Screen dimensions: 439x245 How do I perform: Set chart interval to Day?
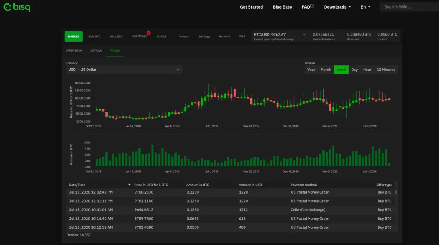click(x=355, y=70)
